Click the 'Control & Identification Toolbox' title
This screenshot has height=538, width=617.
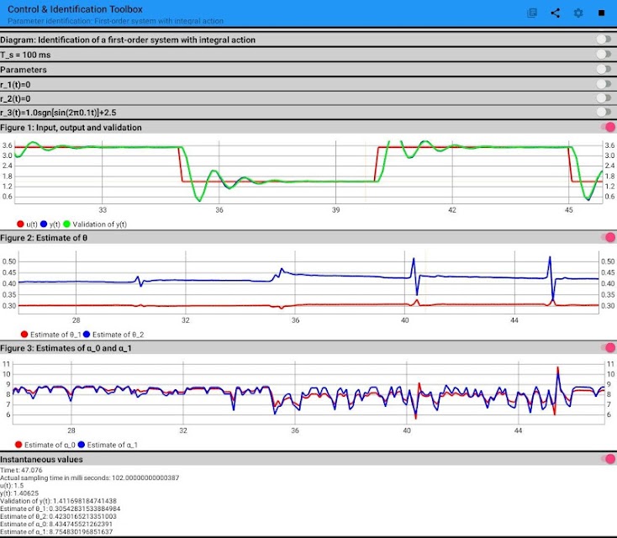(x=75, y=9)
